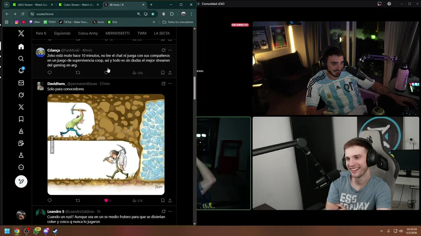Screen dimensions: 421x236
Task: Open Criança profile name link
Action: coord(54,50)
